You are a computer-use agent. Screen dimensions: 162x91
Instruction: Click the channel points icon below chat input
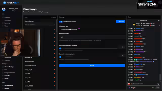[129, 88]
